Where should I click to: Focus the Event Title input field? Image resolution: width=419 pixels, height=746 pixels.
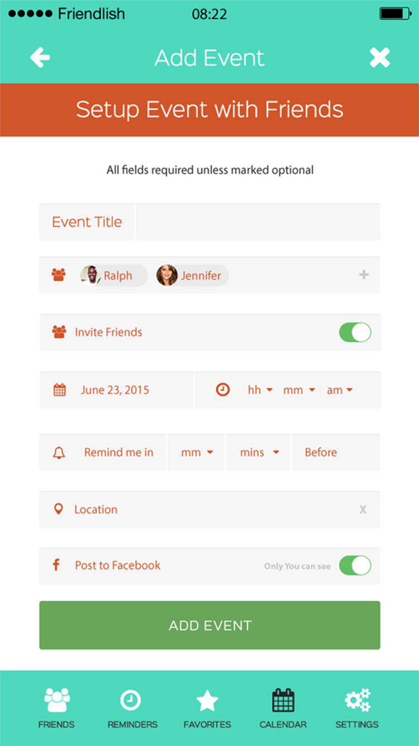(257, 222)
